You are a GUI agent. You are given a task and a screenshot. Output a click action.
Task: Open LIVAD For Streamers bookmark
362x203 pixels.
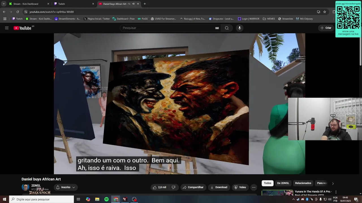[163, 19]
